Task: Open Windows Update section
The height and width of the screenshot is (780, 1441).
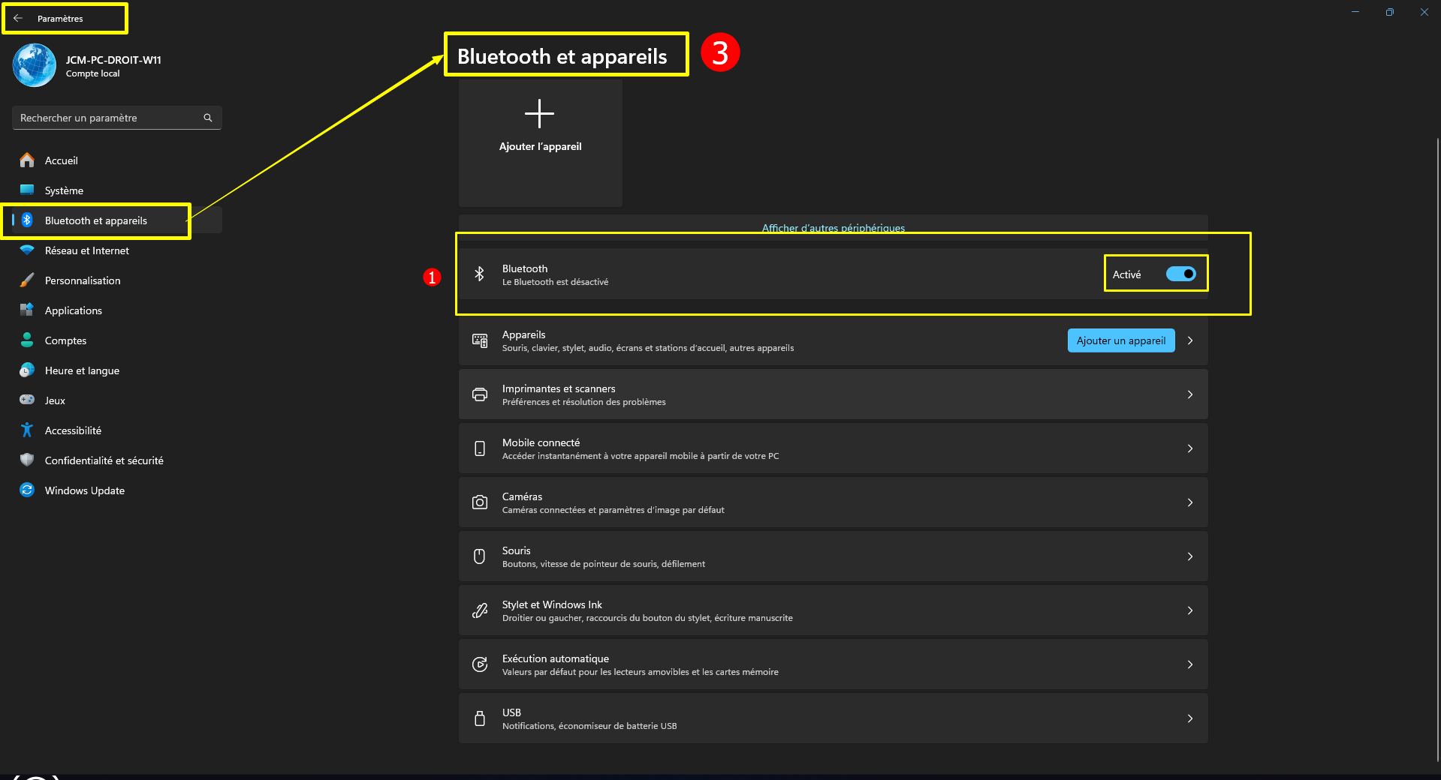Action: click(x=117, y=490)
